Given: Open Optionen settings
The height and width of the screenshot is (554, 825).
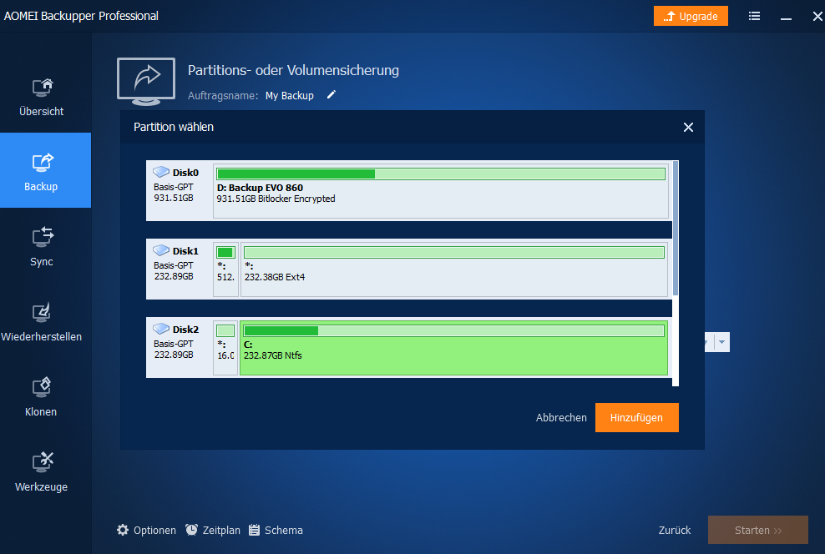Looking at the screenshot, I should [x=147, y=531].
